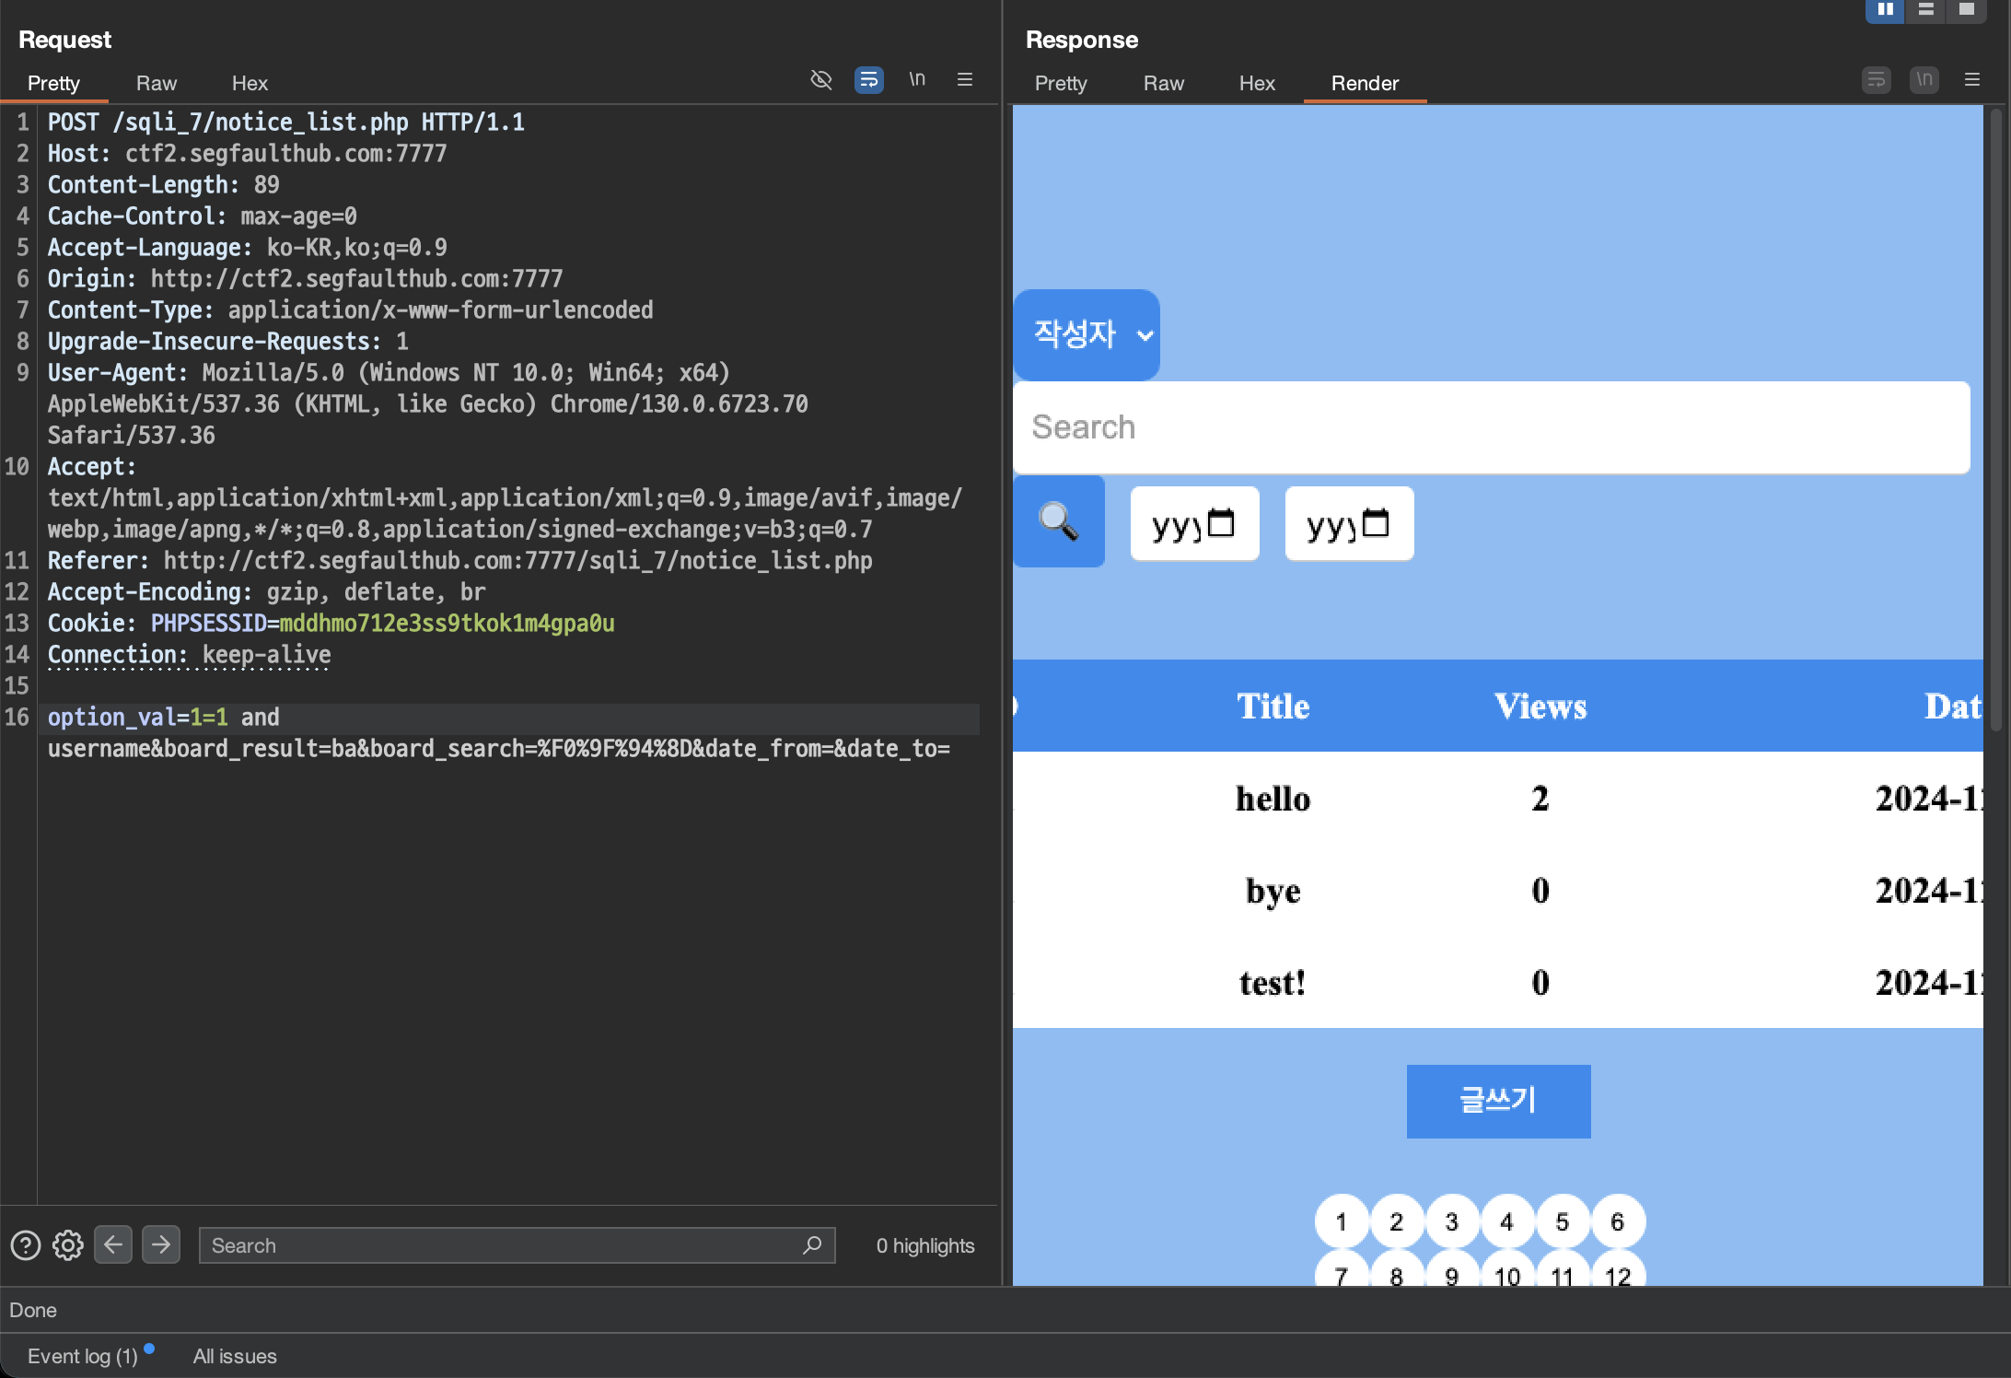The image size is (2011, 1378).
Task: Go to previous search match arrow
Action: pyautogui.click(x=113, y=1245)
